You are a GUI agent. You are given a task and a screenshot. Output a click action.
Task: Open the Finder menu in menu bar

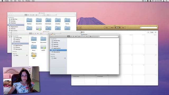click(7, 1)
